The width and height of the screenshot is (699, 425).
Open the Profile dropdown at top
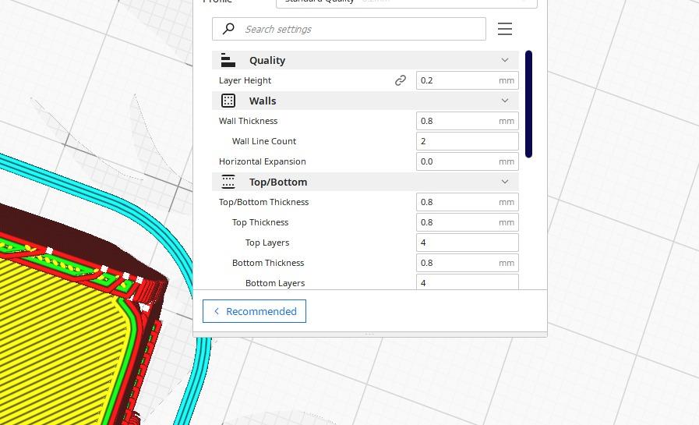[407, 2]
